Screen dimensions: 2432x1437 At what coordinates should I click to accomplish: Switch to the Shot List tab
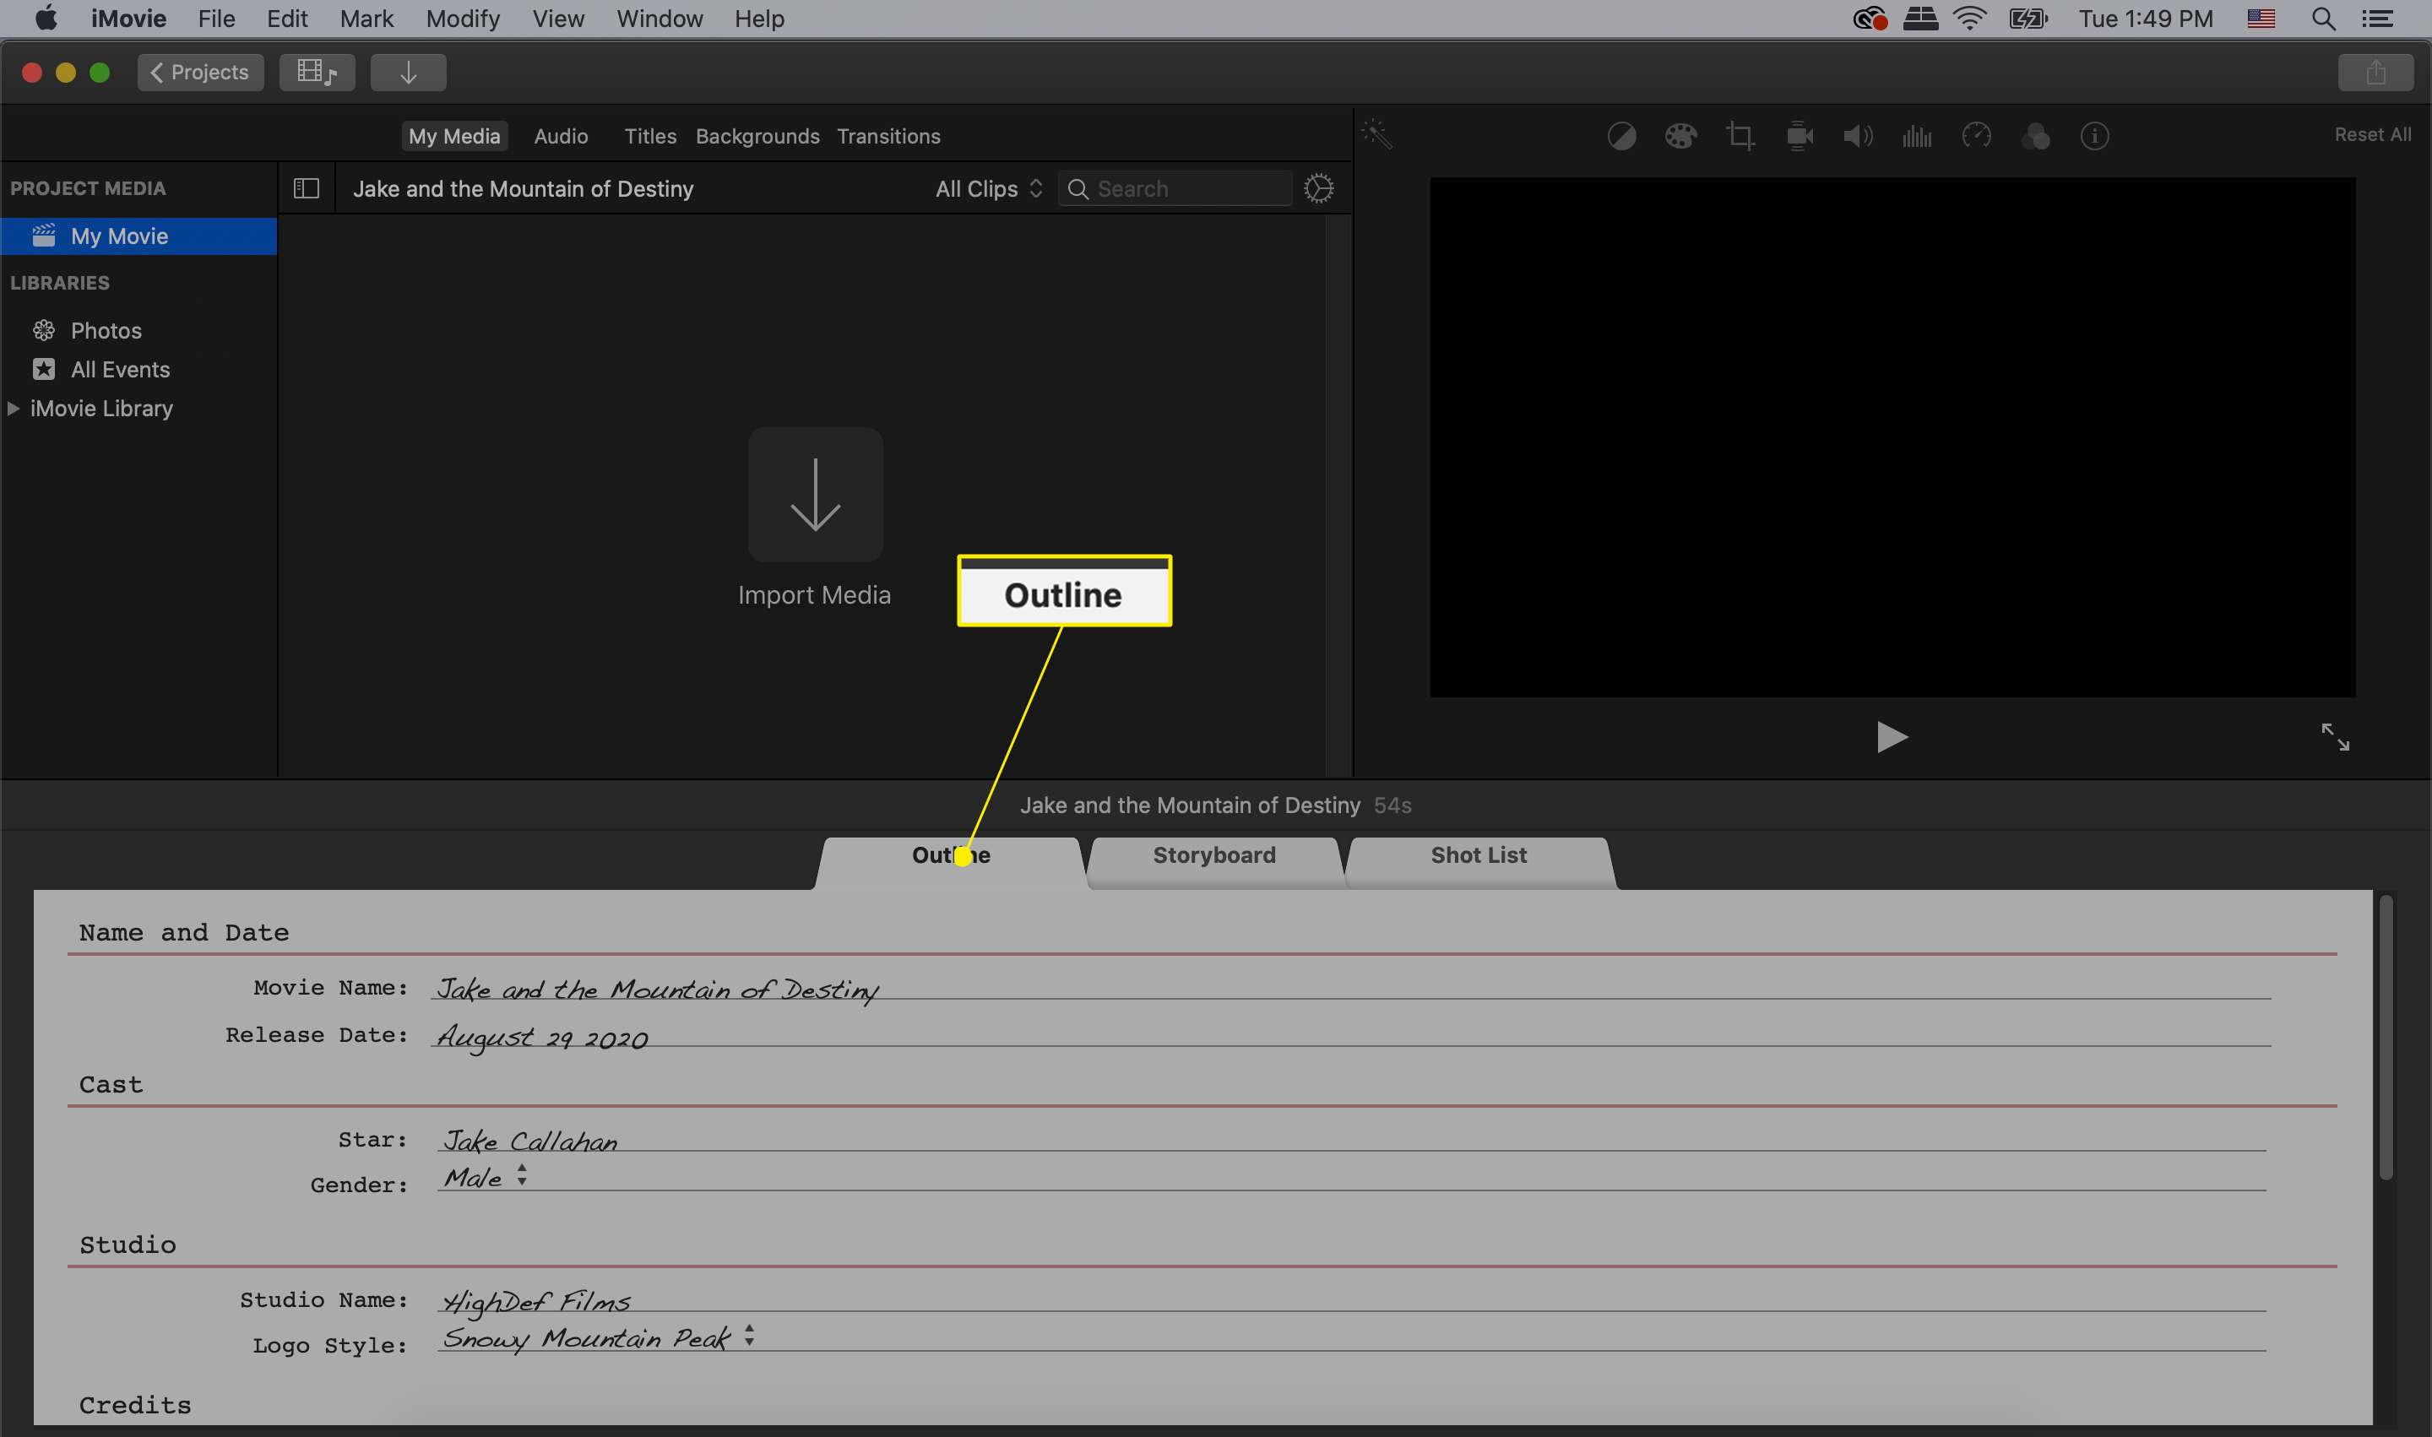point(1478,855)
